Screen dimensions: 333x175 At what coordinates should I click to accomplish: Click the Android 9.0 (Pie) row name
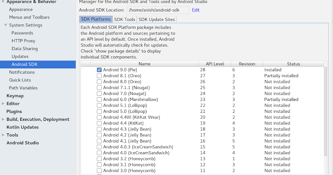click(x=120, y=70)
